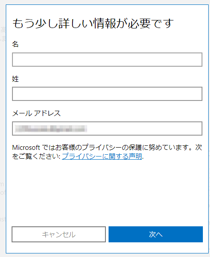This screenshot has height=257, width=210.
Task: Click the 名 field label
Action: click(x=15, y=44)
